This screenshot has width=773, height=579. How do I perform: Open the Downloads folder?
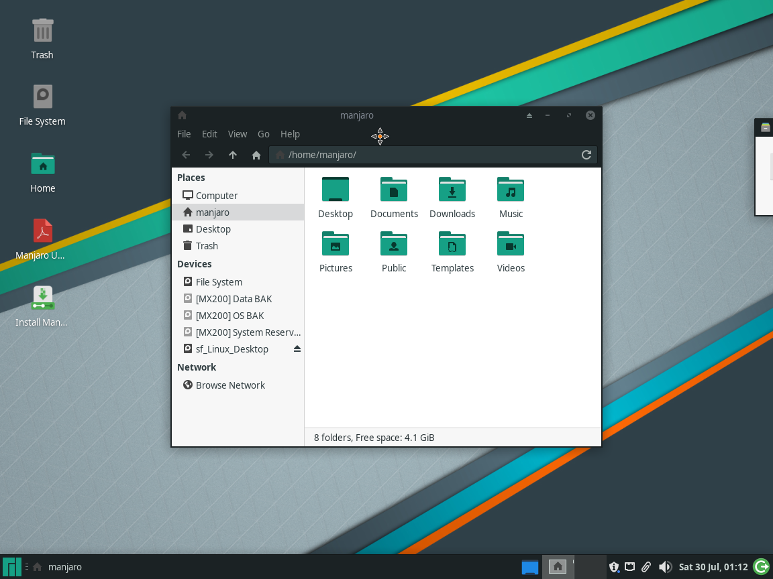click(452, 198)
